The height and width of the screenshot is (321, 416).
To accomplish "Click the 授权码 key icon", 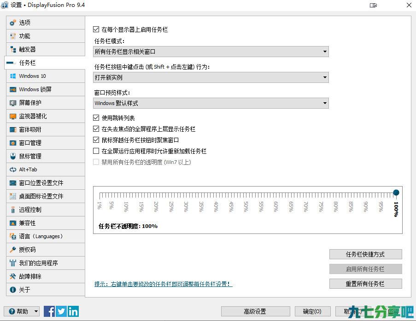I will pyautogui.click(x=13, y=250).
